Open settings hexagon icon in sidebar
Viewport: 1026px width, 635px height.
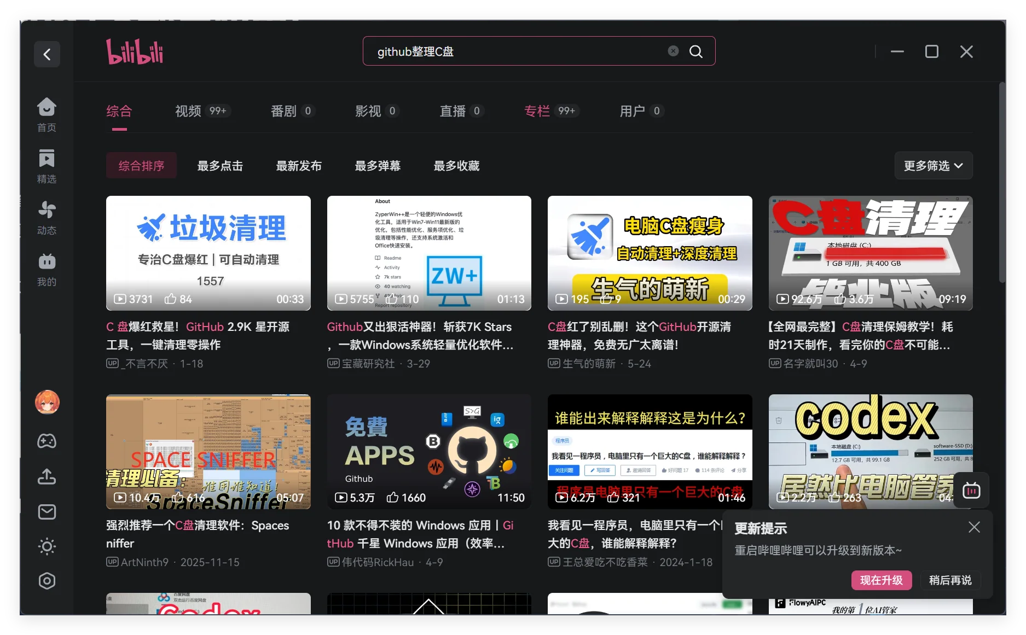click(x=47, y=581)
